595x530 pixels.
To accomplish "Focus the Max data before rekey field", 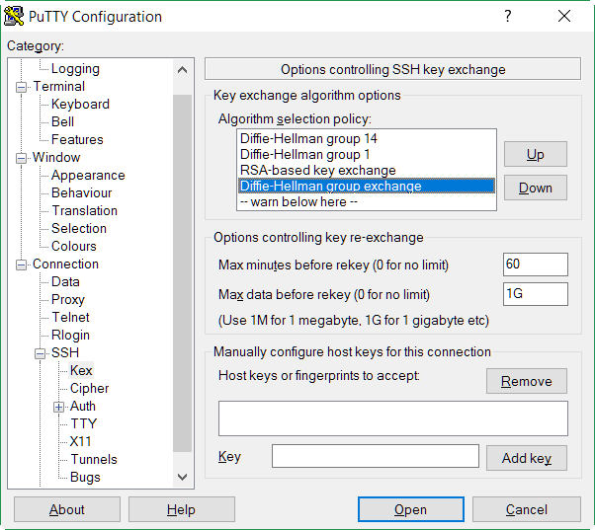I will coord(535,294).
